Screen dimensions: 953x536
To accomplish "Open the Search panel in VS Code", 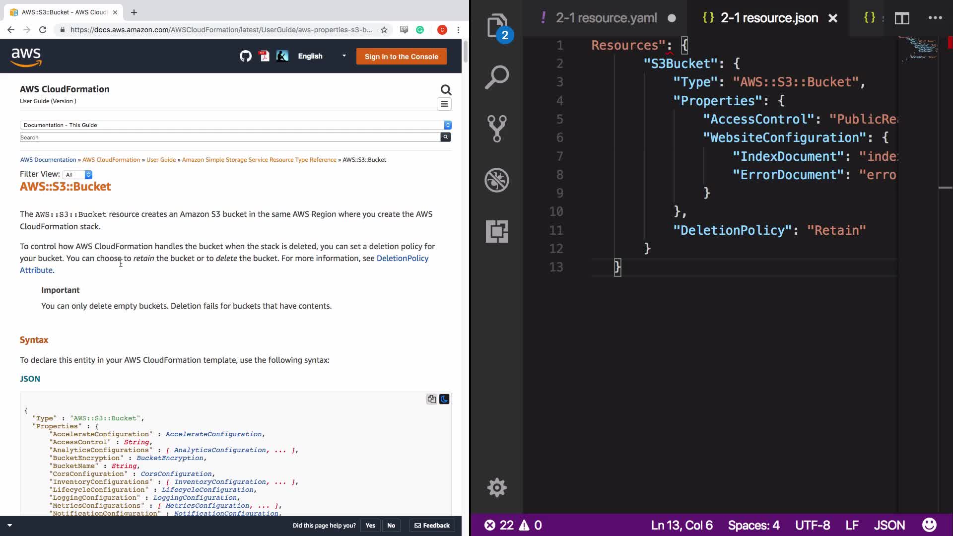I will coord(497,77).
